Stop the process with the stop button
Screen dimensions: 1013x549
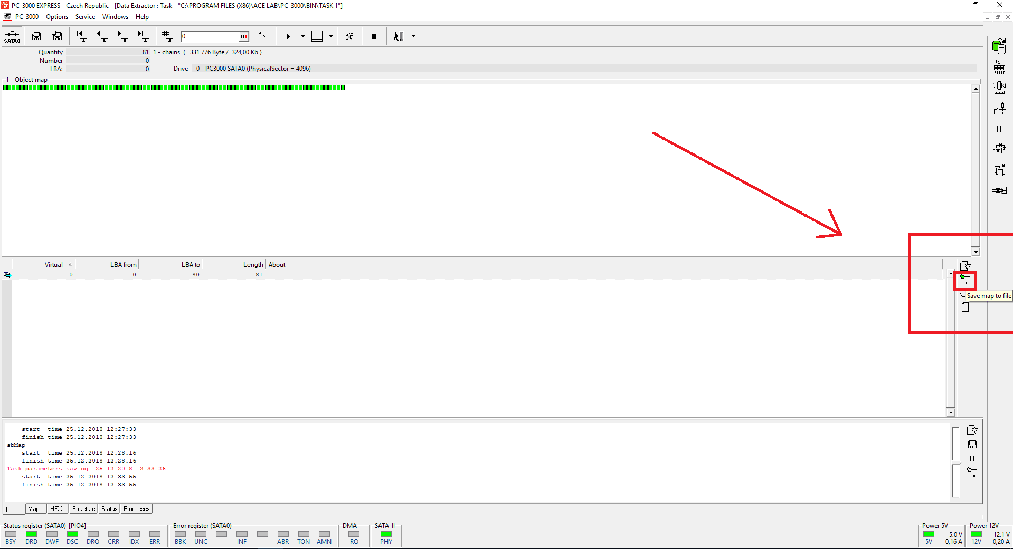(x=374, y=36)
